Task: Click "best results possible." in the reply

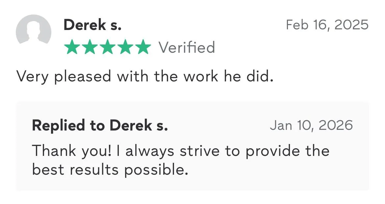Action: click(110, 170)
